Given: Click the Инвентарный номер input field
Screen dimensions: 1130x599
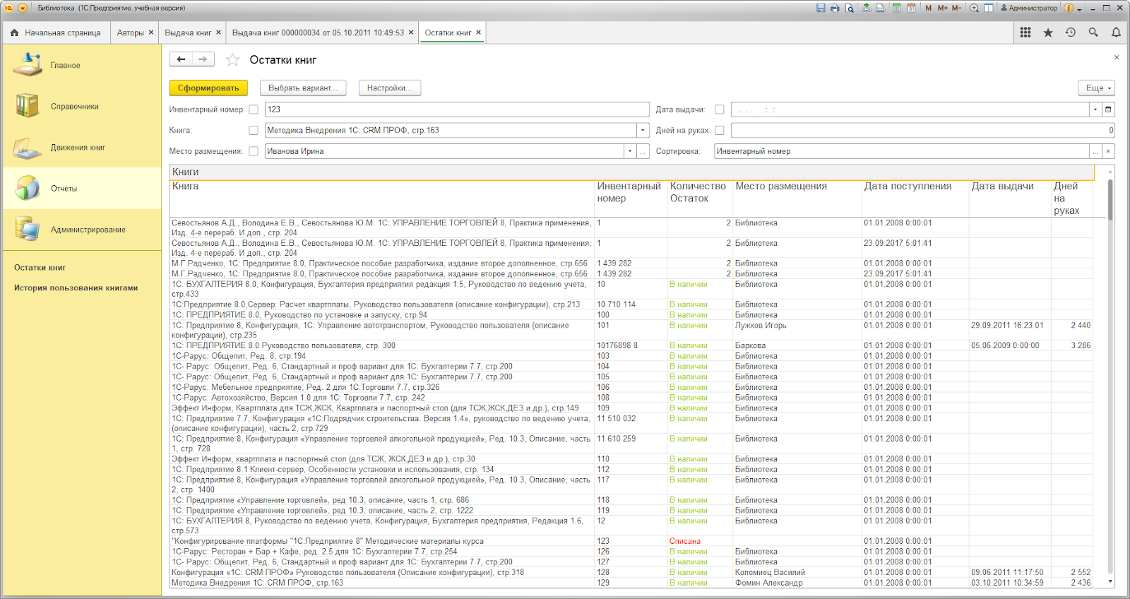Looking at the screenshot, I should click(457, 109).
